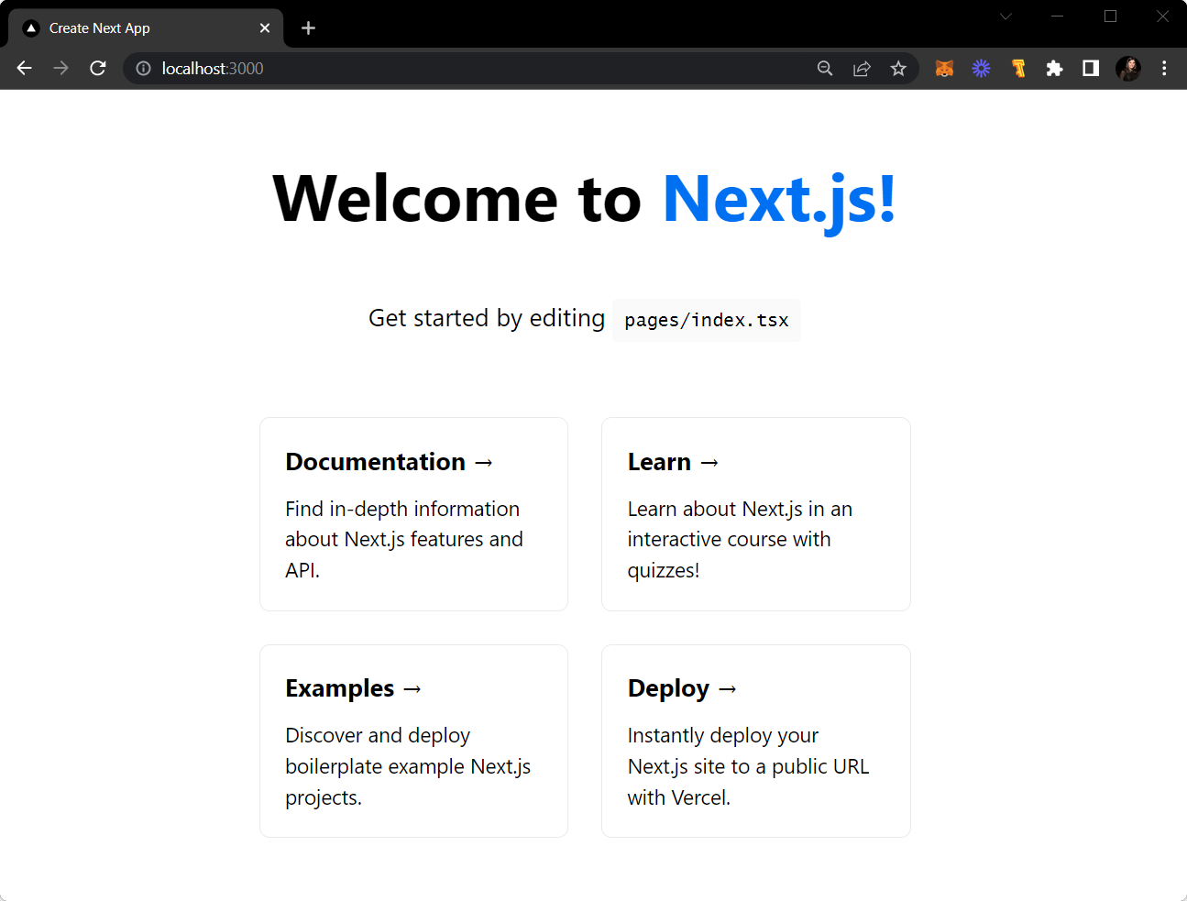This screenshot has width=1187, height=901.
Task: Open the Extensions puzzle piece menu
Action: pyautogui.click(x=1054, y=69)
